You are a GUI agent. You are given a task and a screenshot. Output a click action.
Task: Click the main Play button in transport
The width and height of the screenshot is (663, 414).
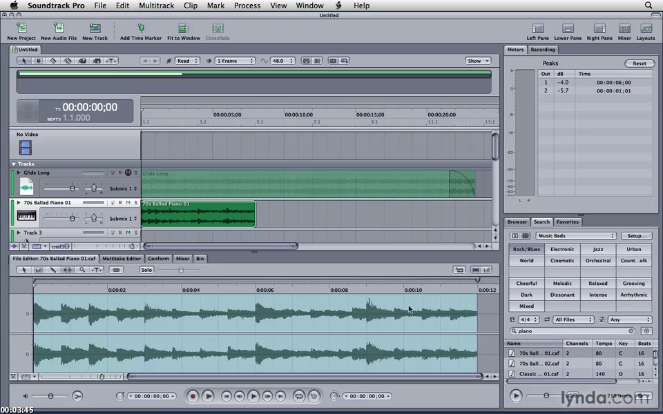coord(253,396)
